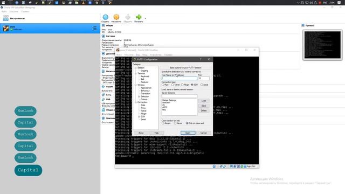The width and height of the screenshot is (345, 194).
Task: Click the Сбросить (Discard) toolbar icon
Action: [x=128, y=17]
